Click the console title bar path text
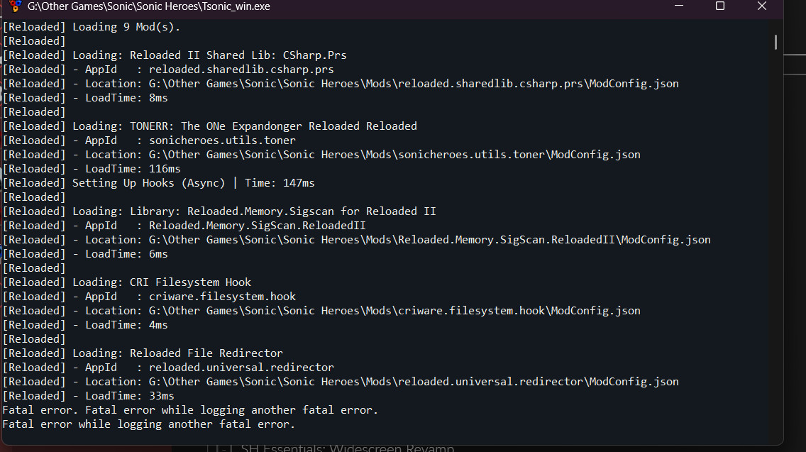 148,6
